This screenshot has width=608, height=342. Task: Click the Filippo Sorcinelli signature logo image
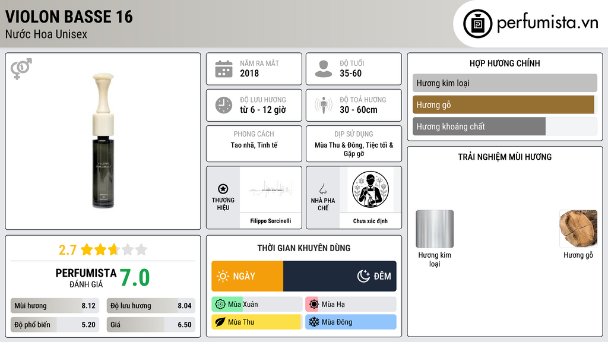click(x=271, y=189)
